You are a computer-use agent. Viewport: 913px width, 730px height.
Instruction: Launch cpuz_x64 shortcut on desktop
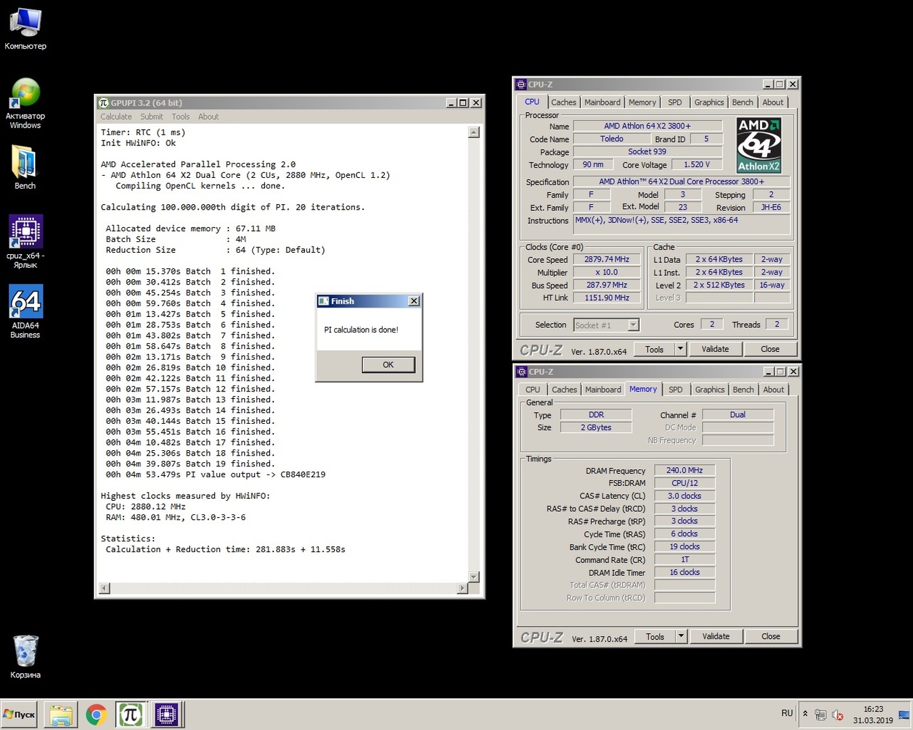(26, 241)
